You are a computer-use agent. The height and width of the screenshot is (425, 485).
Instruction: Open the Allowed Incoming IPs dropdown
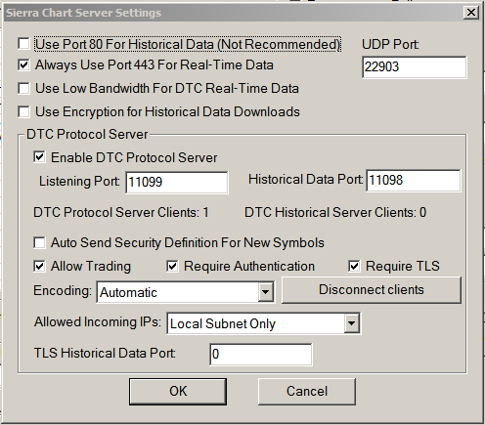point(351,323)
